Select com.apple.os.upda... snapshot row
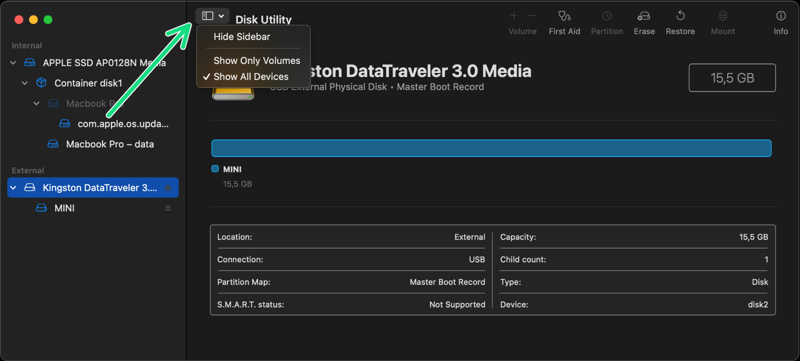 tap(93, 123)
